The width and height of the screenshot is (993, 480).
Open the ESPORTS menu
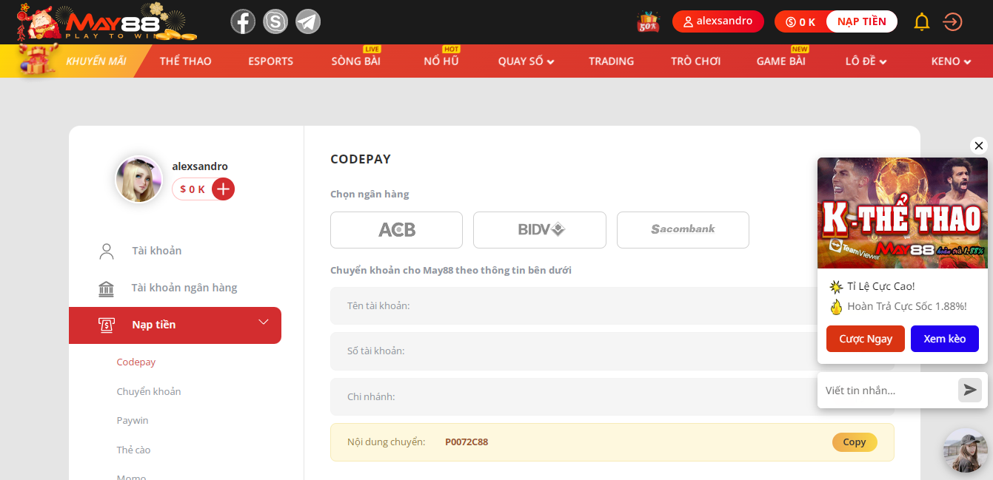click(270, 61)
